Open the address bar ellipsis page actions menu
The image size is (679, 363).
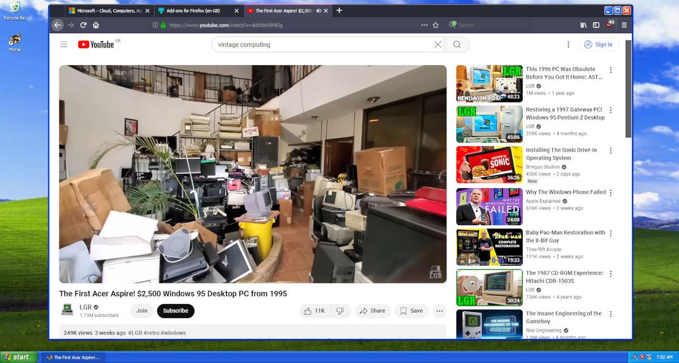[424, 25]
